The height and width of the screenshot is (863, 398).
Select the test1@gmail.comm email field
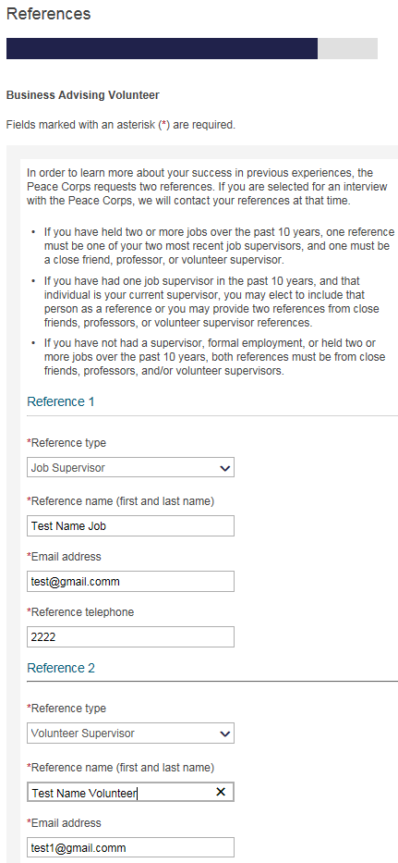(130, 847)
